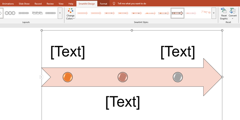Click the gray circle marker on the arrow
Viewport: 240px width, 120px height.
(178, 77)
